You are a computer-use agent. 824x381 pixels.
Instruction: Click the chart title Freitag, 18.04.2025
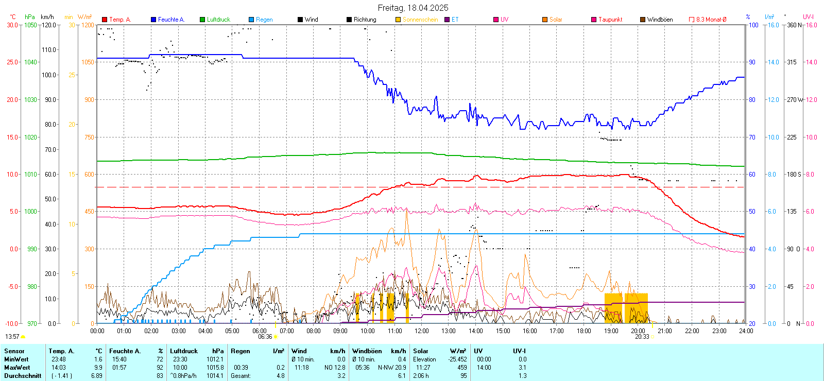click(x=413, y=8)
